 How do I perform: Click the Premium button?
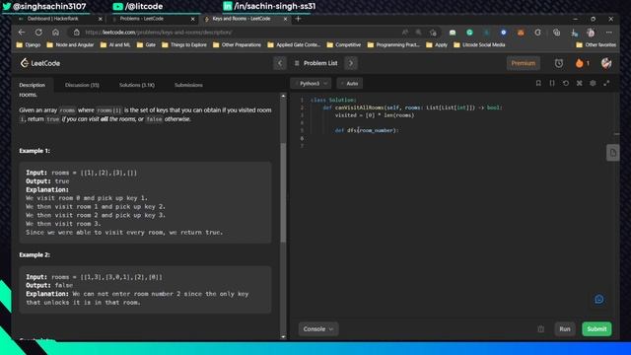click(524, 63)
